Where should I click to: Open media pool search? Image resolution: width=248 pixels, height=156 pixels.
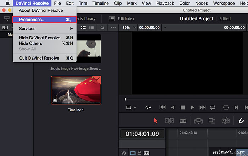pos(102,28)
